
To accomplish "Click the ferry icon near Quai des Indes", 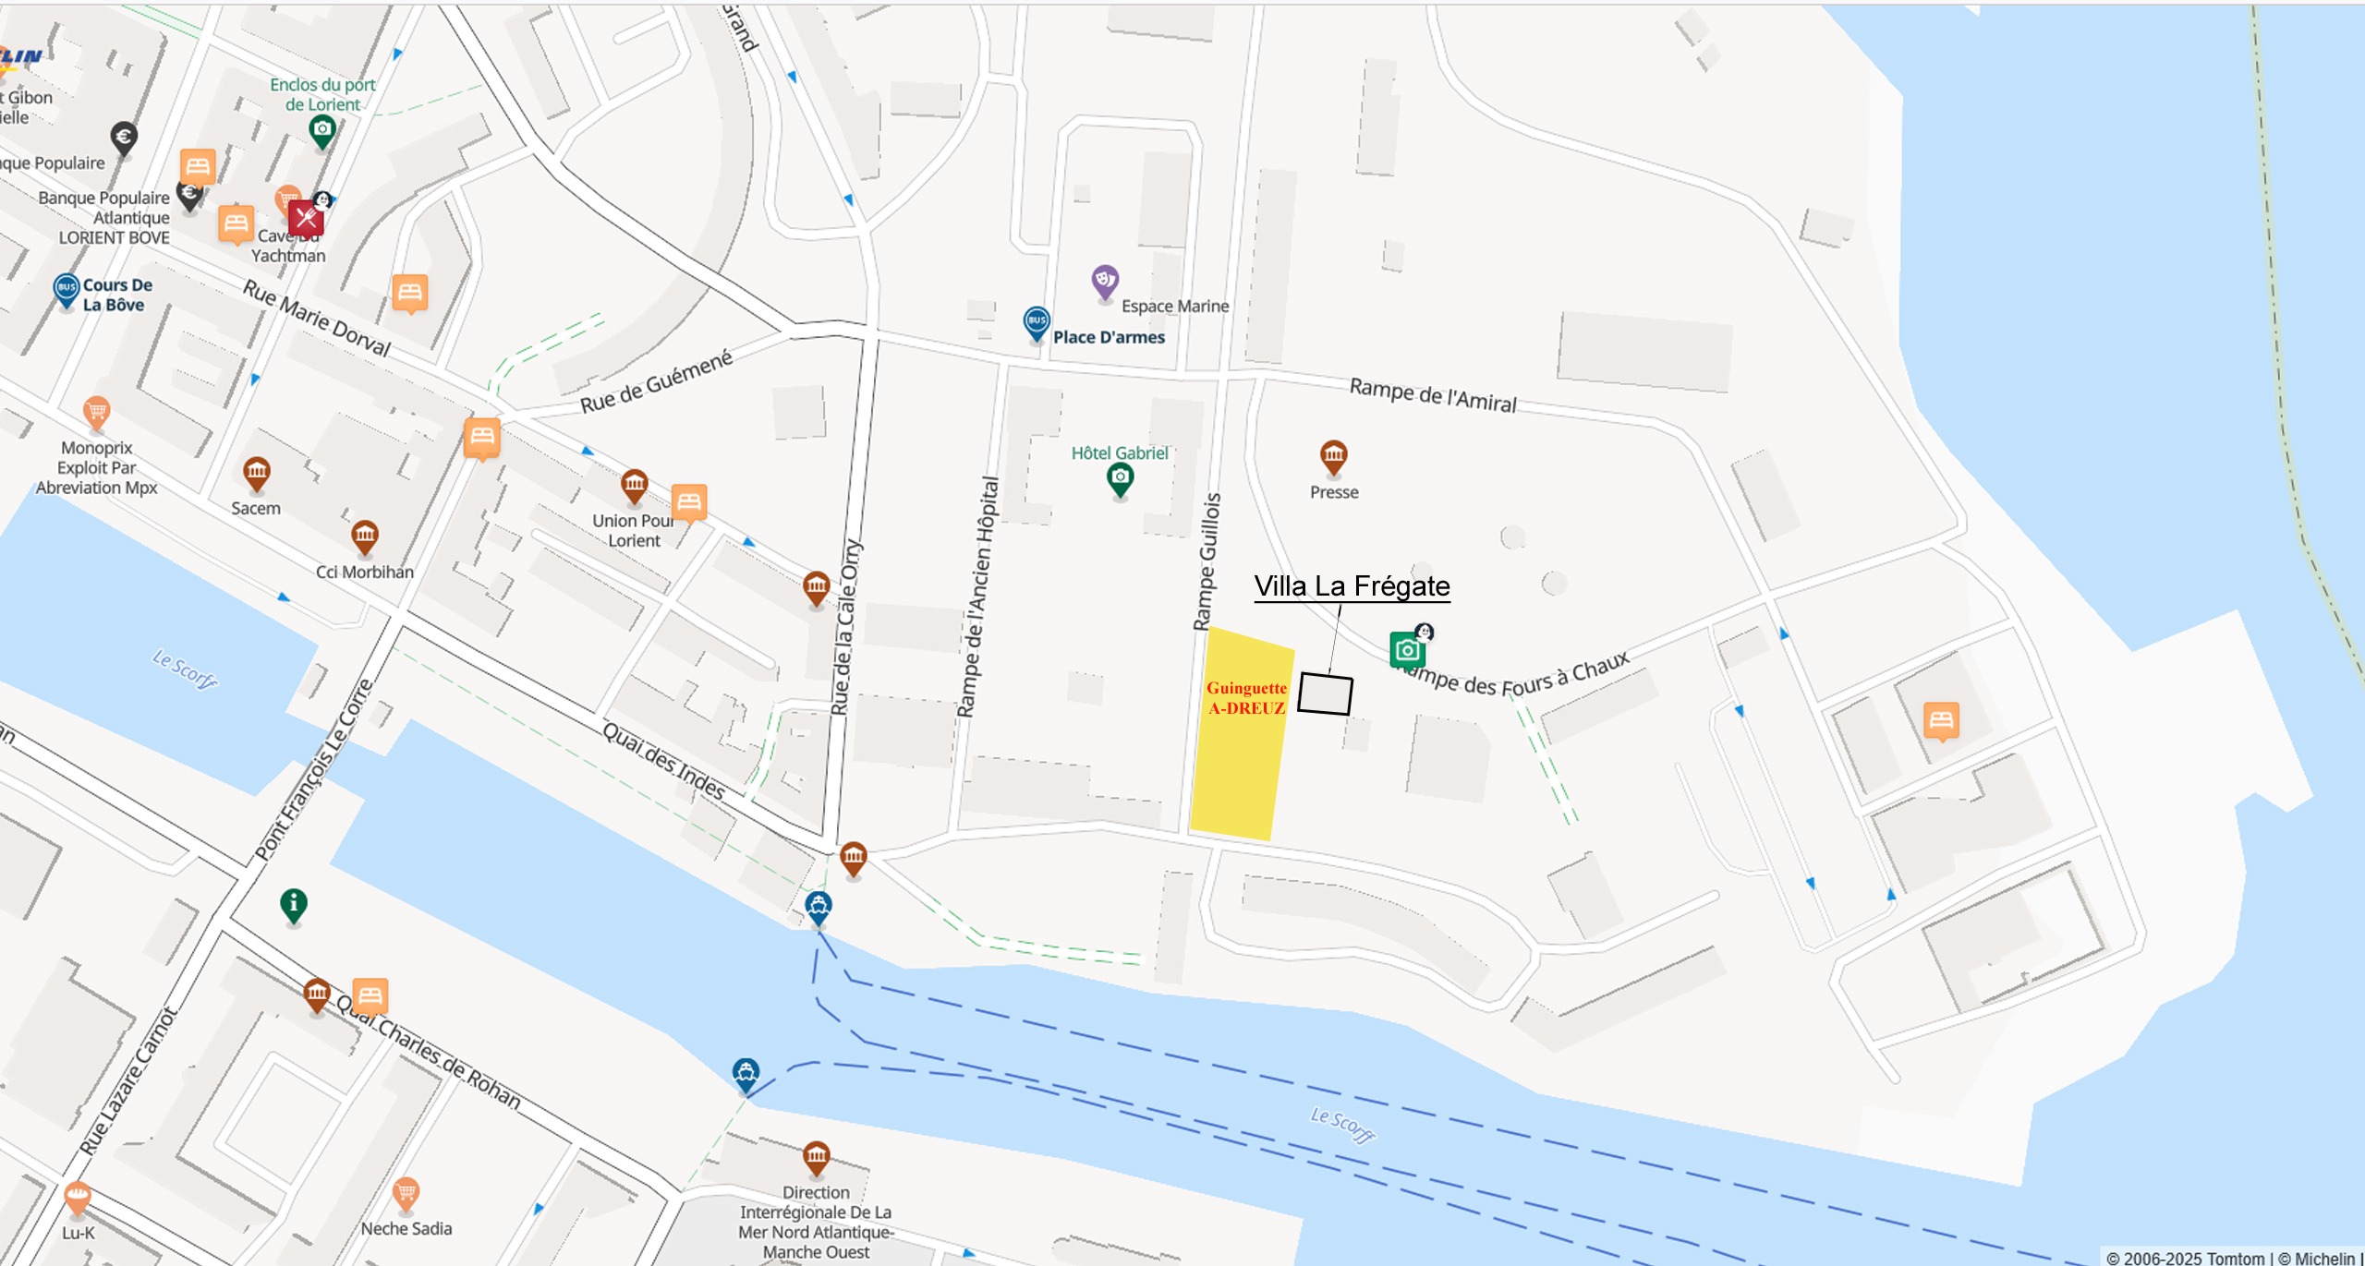I will (x=818, y=908).
